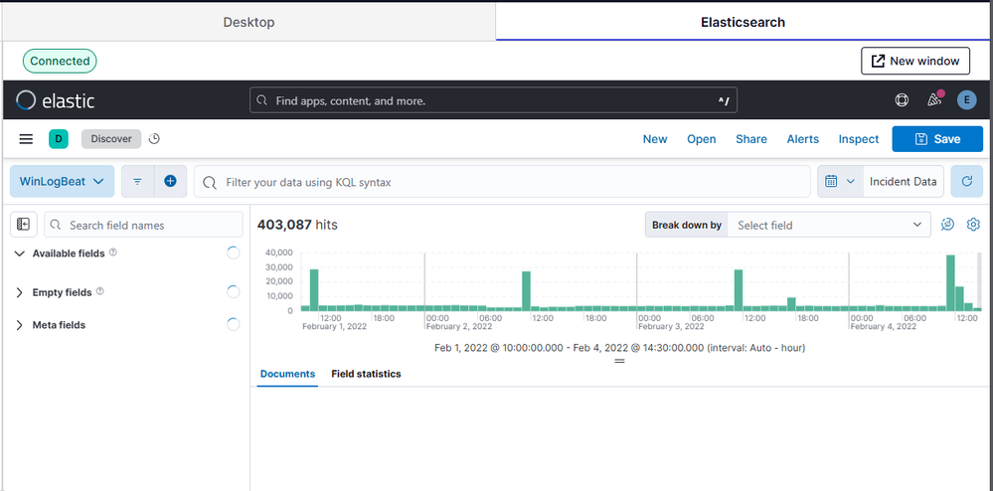Expand the Empty fields section
993x491 pixels.
click(20, 292)
